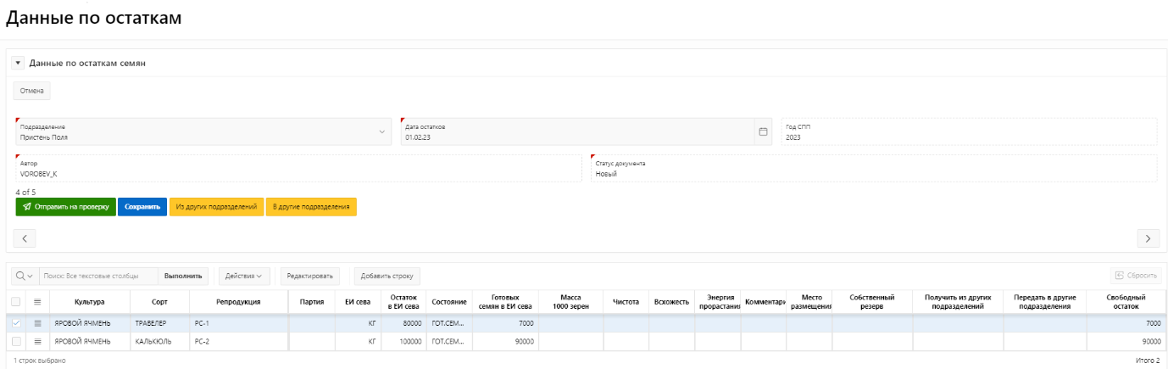Toggle the select-all rows header checkbox
Image resolution: width=1168 pixels, height=369 pixels.
(x=16, y=301)
